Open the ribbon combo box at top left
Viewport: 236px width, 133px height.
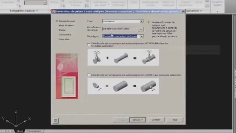pyautogui.click(x=36, y=3)
